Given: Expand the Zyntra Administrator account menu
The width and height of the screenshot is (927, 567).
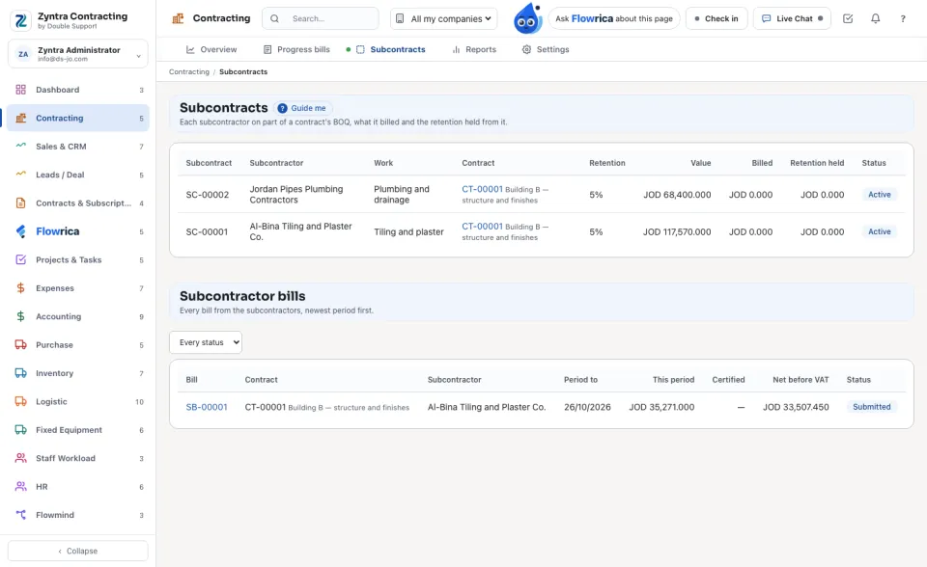Looking at the screenshot, I should 78,54.
